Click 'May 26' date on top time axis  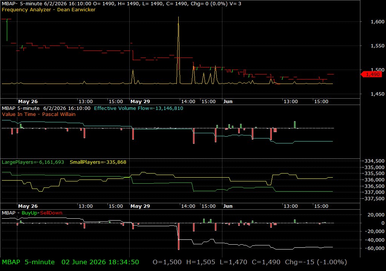pos(28,101)
